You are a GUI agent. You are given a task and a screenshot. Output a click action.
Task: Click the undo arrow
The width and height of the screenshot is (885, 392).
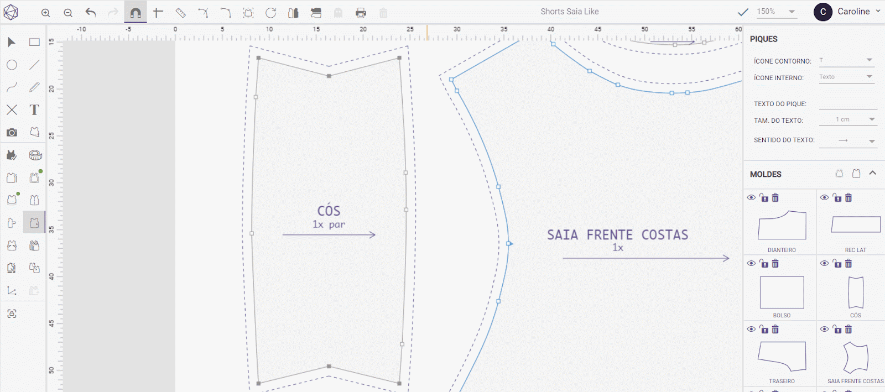tap(91, 13)
